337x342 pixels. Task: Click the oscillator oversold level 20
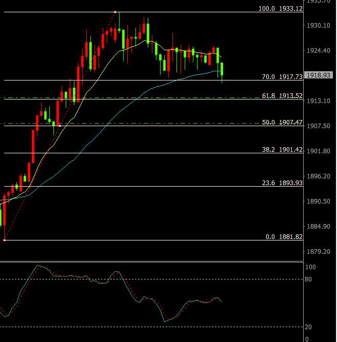pyautogui.click(x=308, y=327)
